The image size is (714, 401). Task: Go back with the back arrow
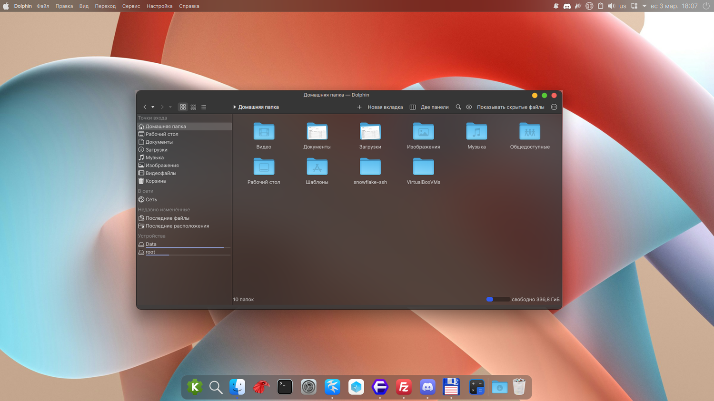[x=145, y=107]
